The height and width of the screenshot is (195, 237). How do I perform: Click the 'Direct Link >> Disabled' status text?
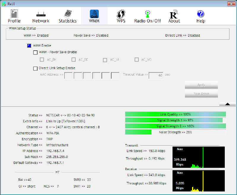pos(183,35)
